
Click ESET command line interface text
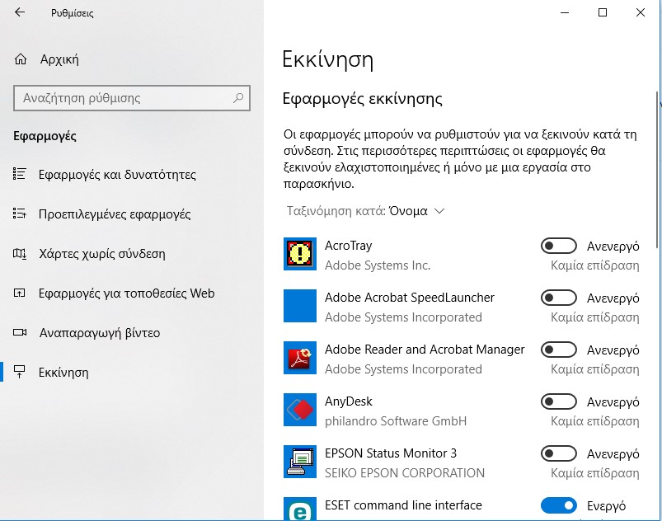click(x=403, y=505)
